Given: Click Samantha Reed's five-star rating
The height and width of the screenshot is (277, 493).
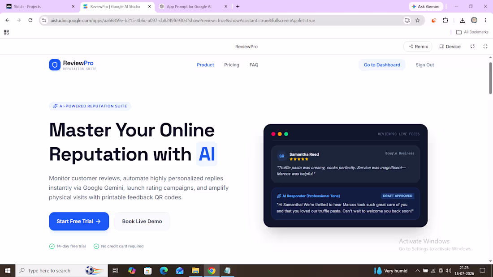Looking at the screenshot, I should [298, 159].
